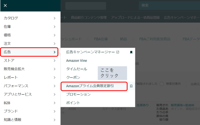Screen dimensions: 200x125
Task: Click the 販売価格+配送料 column header
Action: [182, 105]
